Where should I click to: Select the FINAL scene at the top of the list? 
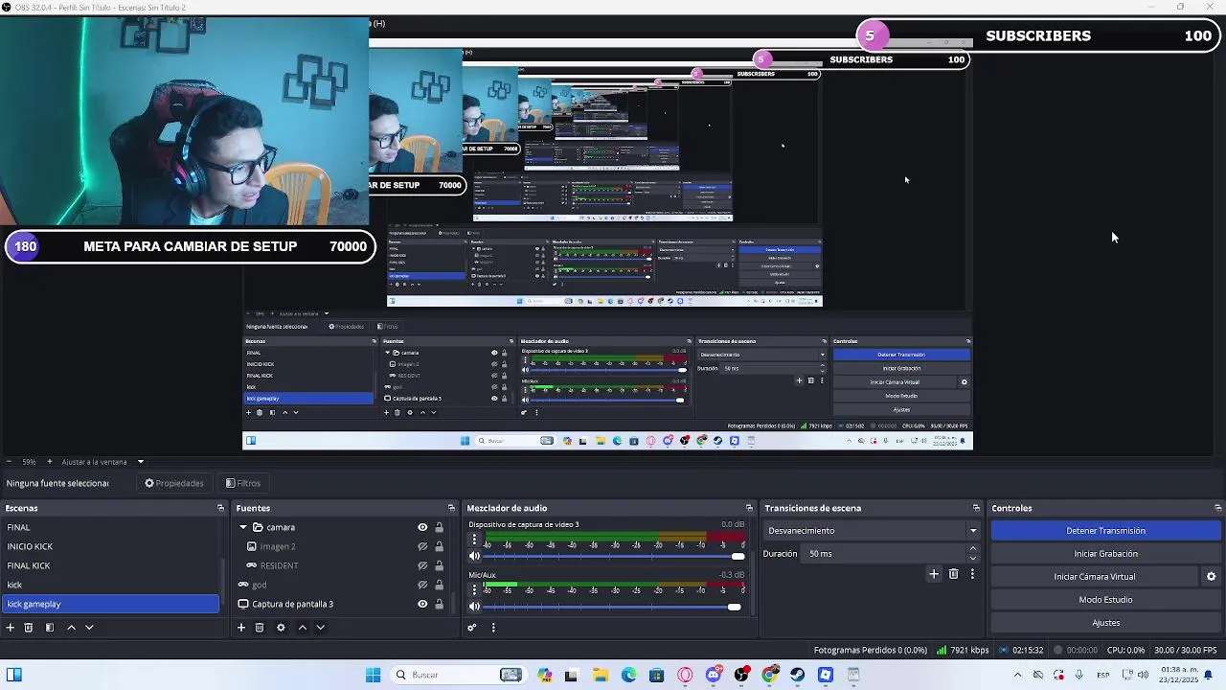[x=110, y=527]
